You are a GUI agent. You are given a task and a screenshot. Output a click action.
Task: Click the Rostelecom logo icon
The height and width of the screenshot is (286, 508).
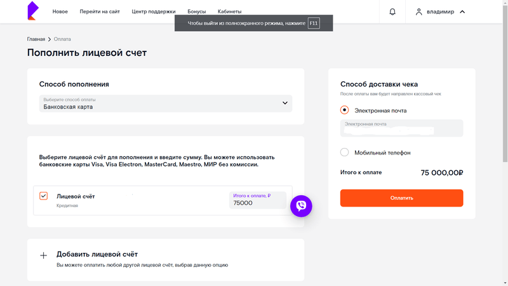tap(33, 11)
